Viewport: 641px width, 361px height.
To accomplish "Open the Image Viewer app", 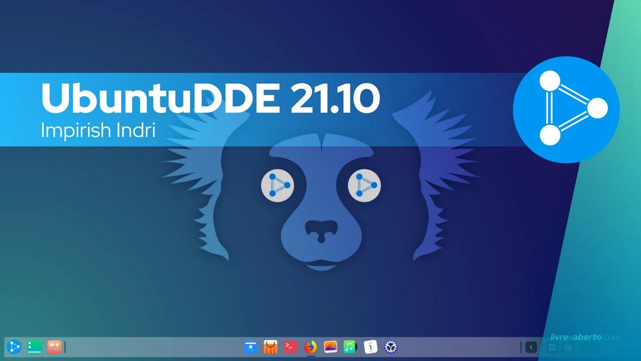I will click(330, 347).
